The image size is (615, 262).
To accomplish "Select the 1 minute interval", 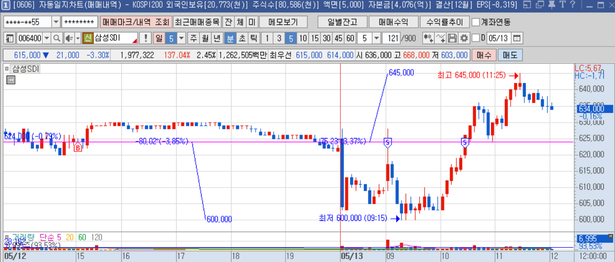I will 267,39.
